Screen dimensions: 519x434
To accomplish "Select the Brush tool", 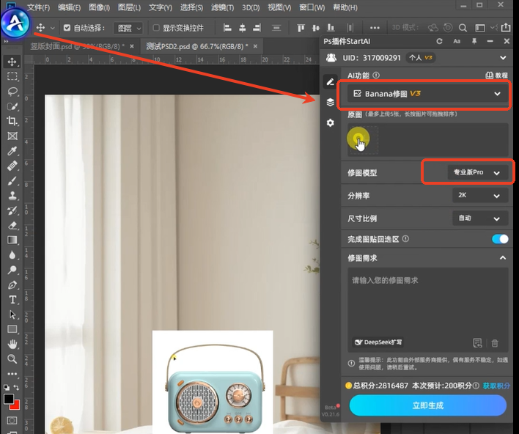I will tap(12, 180).
